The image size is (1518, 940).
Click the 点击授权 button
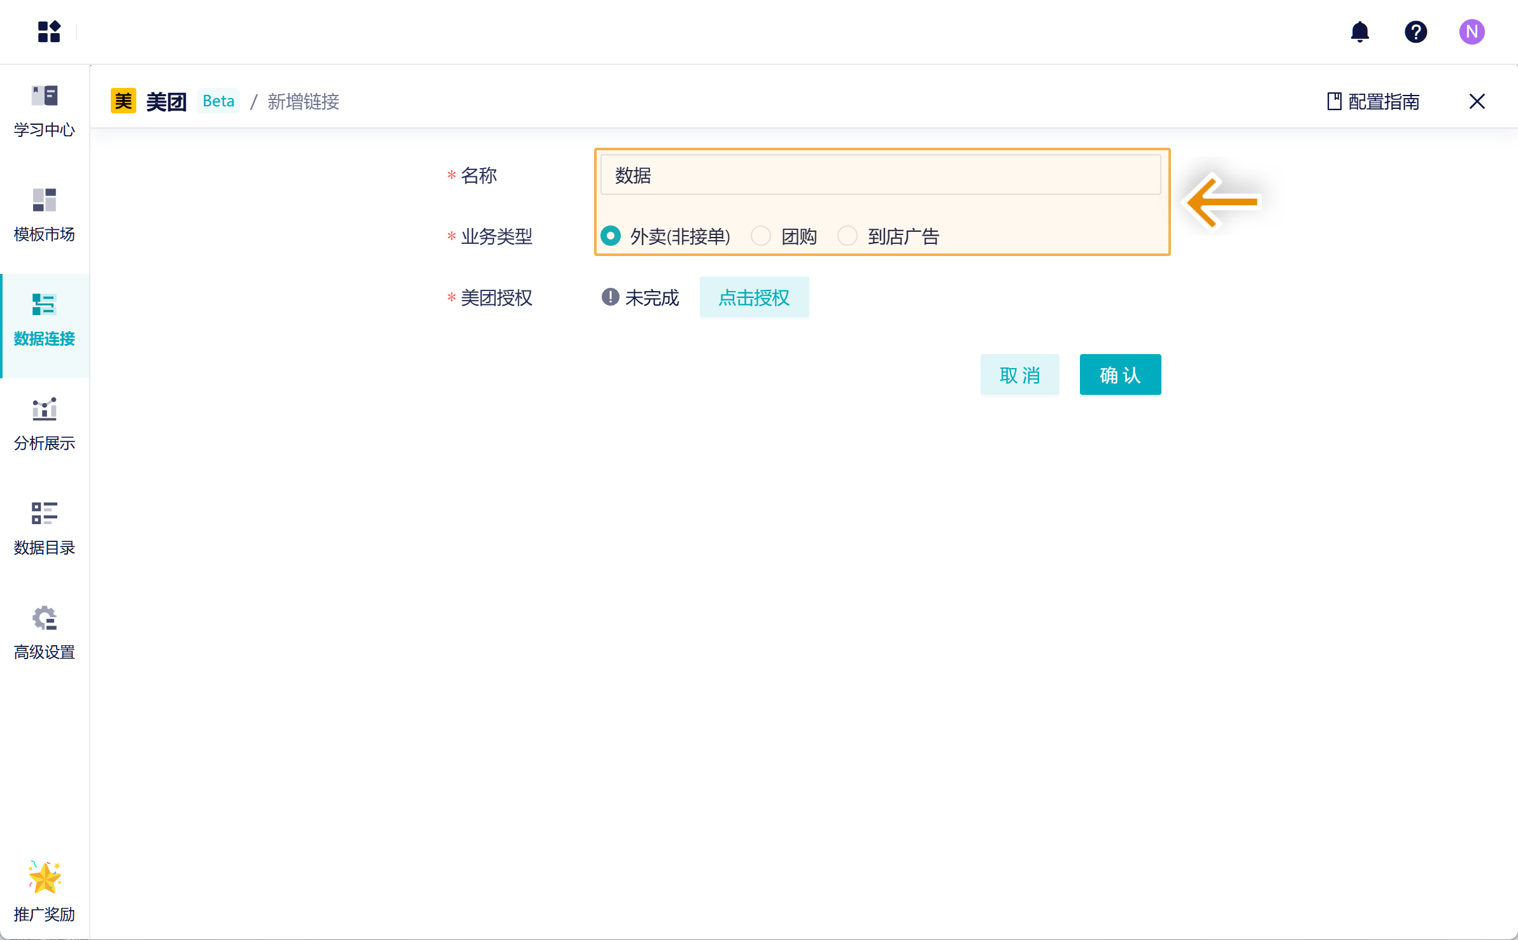pyautogui.click(x=754, y=297)
